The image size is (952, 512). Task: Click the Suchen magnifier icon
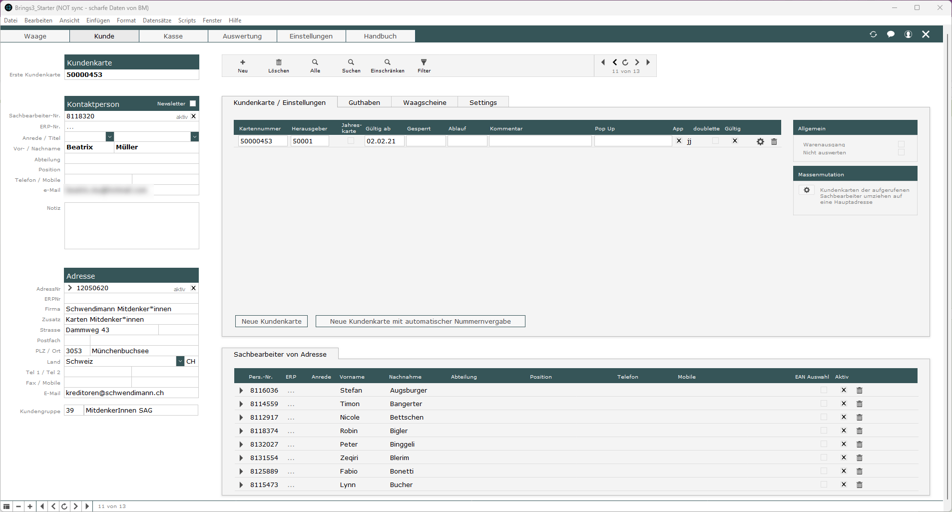coord(351,62)
